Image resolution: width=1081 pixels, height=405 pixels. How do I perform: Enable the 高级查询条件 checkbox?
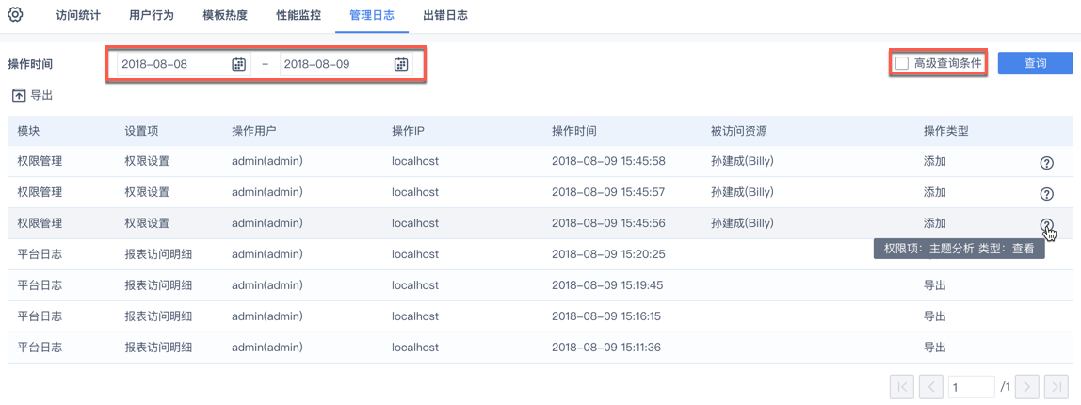point(902,63)
